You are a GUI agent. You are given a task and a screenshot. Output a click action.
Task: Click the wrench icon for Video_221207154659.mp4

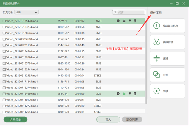pos(130,94)
